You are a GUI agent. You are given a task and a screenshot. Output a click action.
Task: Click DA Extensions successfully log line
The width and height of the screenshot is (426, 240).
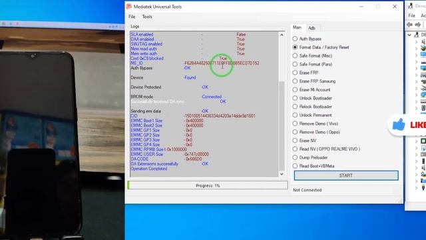click(169, 164)
